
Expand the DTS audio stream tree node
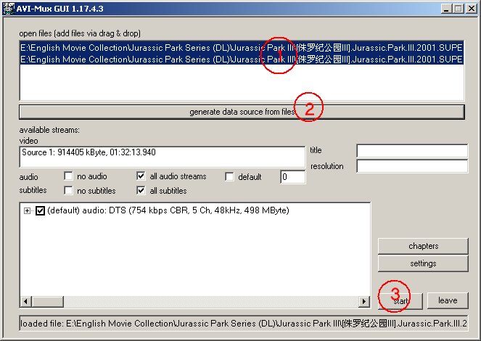[x=28, y=210]
